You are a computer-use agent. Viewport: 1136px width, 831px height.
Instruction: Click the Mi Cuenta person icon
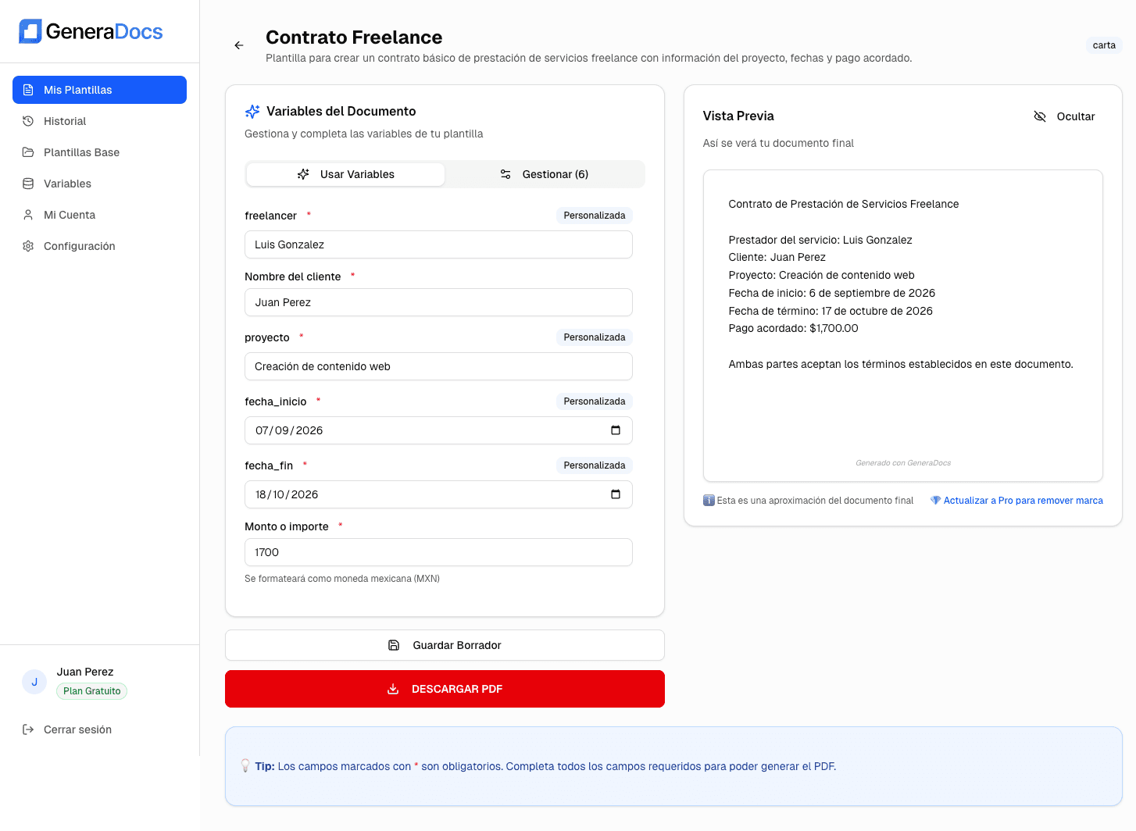point(28,215)
